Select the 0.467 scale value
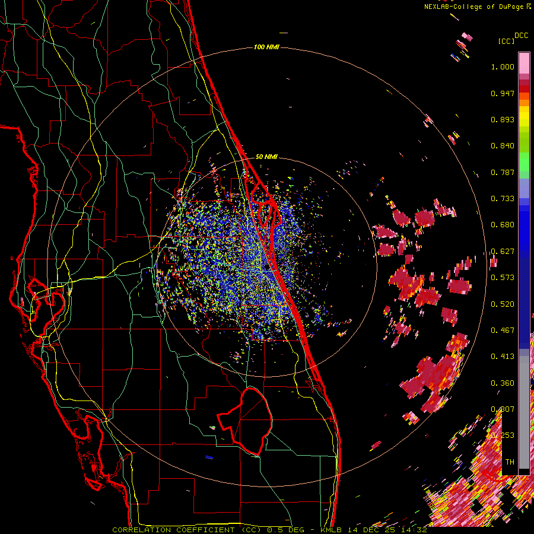The height and width of the screenshot is (534, 534). coord(503,330)
